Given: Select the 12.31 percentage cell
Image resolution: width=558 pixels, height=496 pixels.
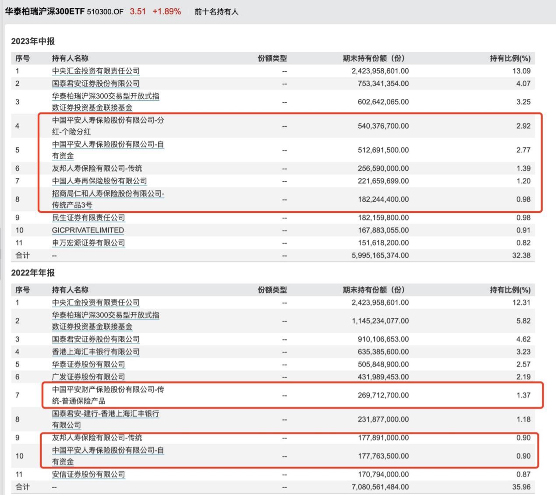Looking at the screenshot, I should tap(521, 303).
